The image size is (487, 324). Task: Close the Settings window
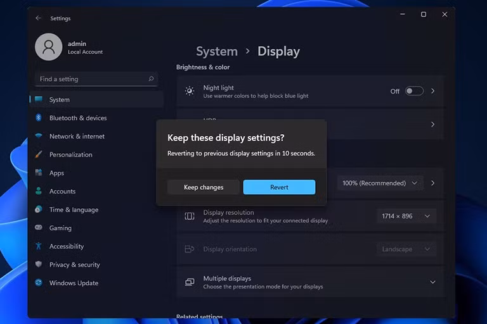445,15
